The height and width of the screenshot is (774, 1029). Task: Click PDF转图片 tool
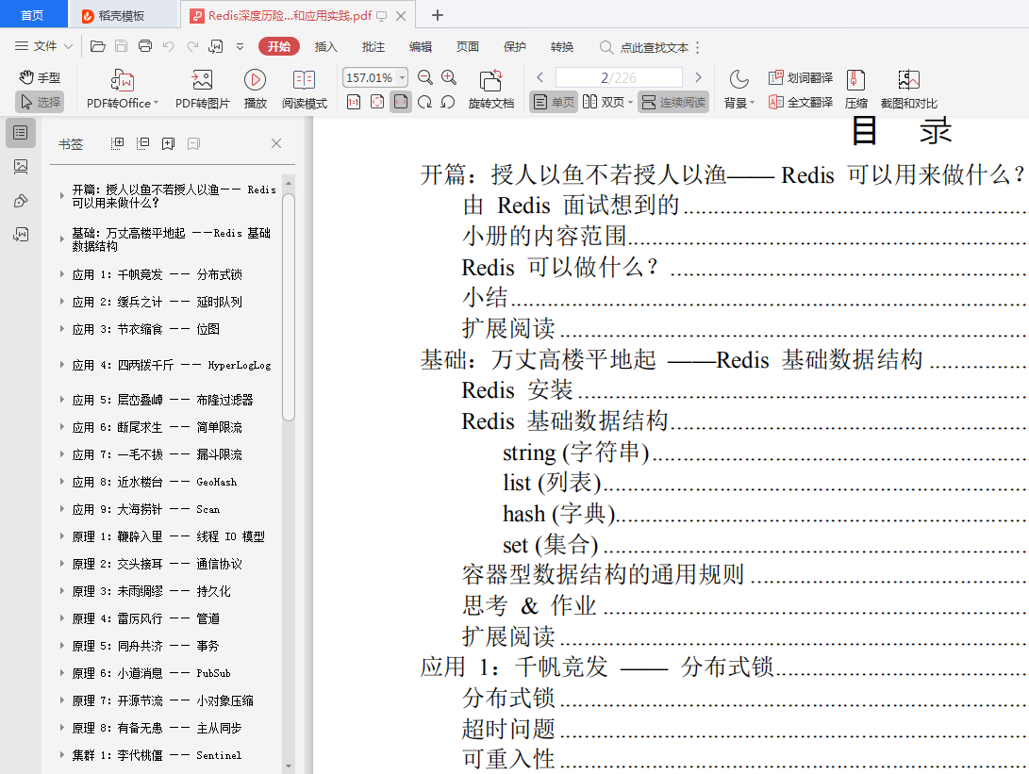202,89
